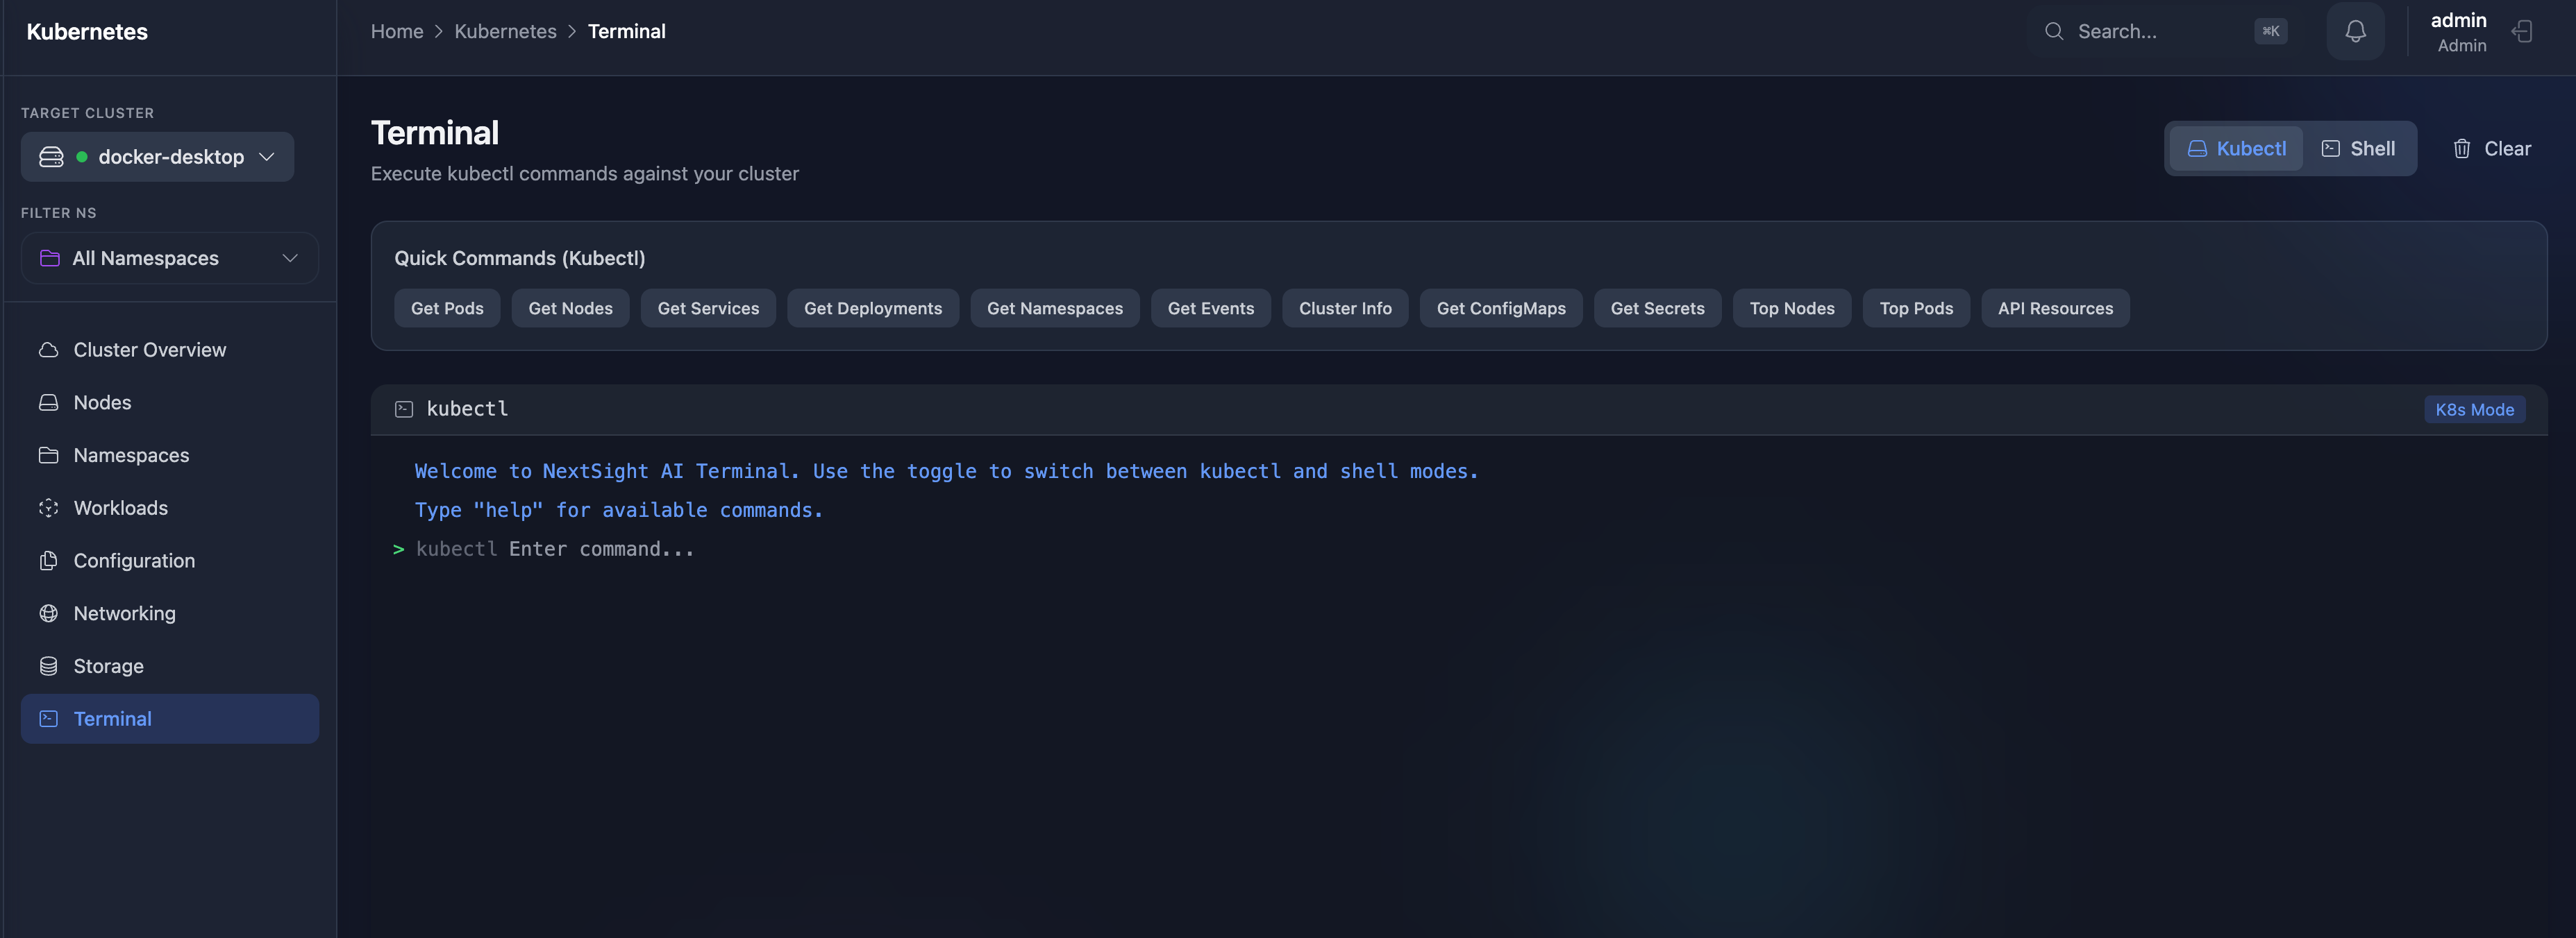Click the Configuration documents icon
Viewport: 2576px width, 938px height.
coord(48,561)
